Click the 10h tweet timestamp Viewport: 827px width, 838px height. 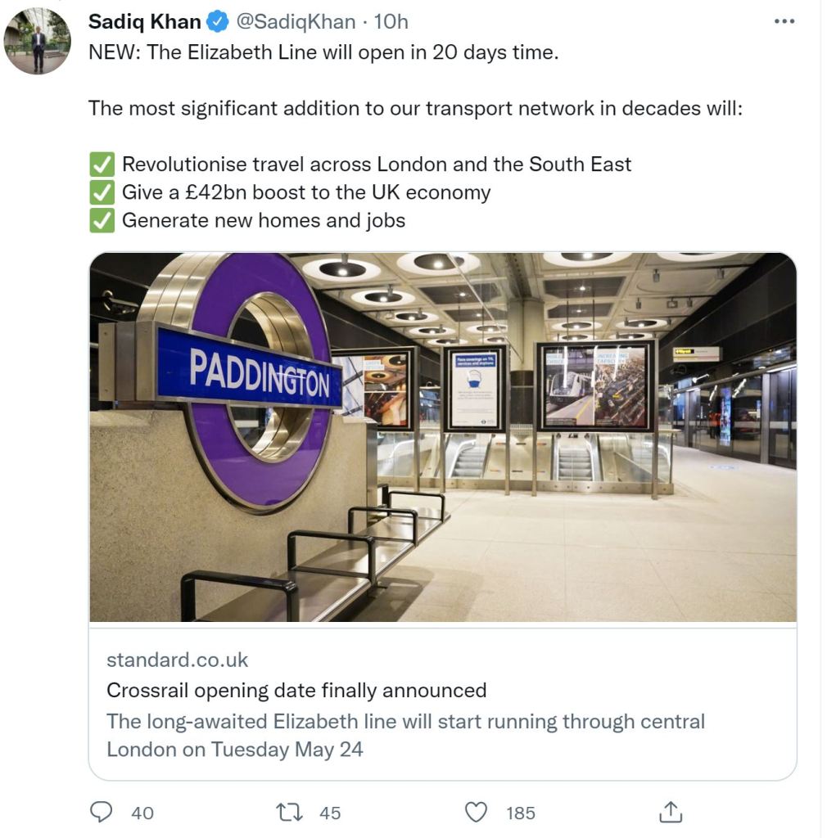391,22
